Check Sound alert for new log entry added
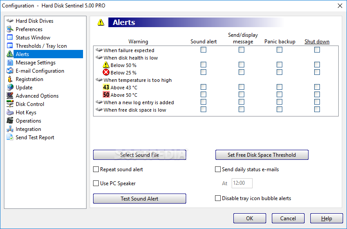This screenshot has width=347, height=229. [203, 102]
